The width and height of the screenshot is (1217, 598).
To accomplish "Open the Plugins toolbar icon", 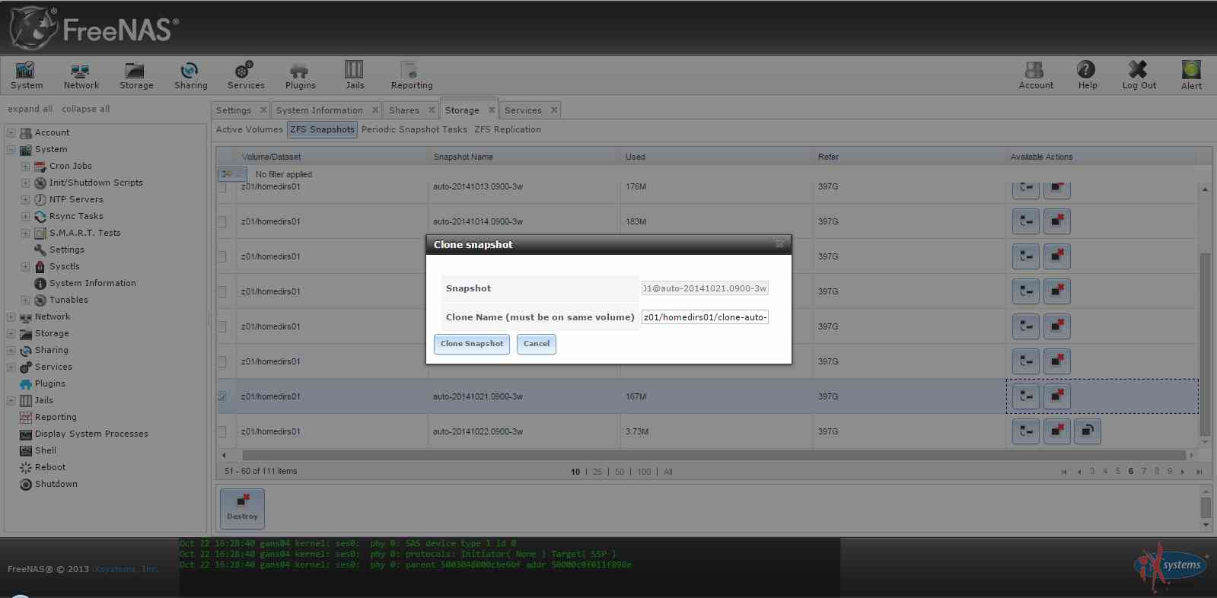I will coord(300,75).
